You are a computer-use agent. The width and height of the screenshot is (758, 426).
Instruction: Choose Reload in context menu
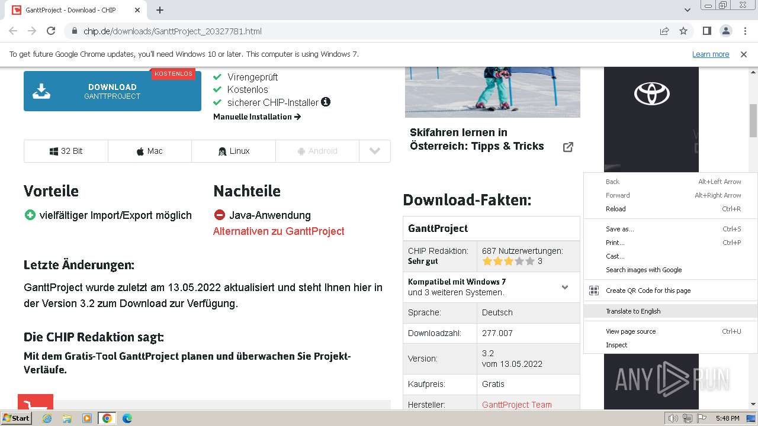point(670,209)
